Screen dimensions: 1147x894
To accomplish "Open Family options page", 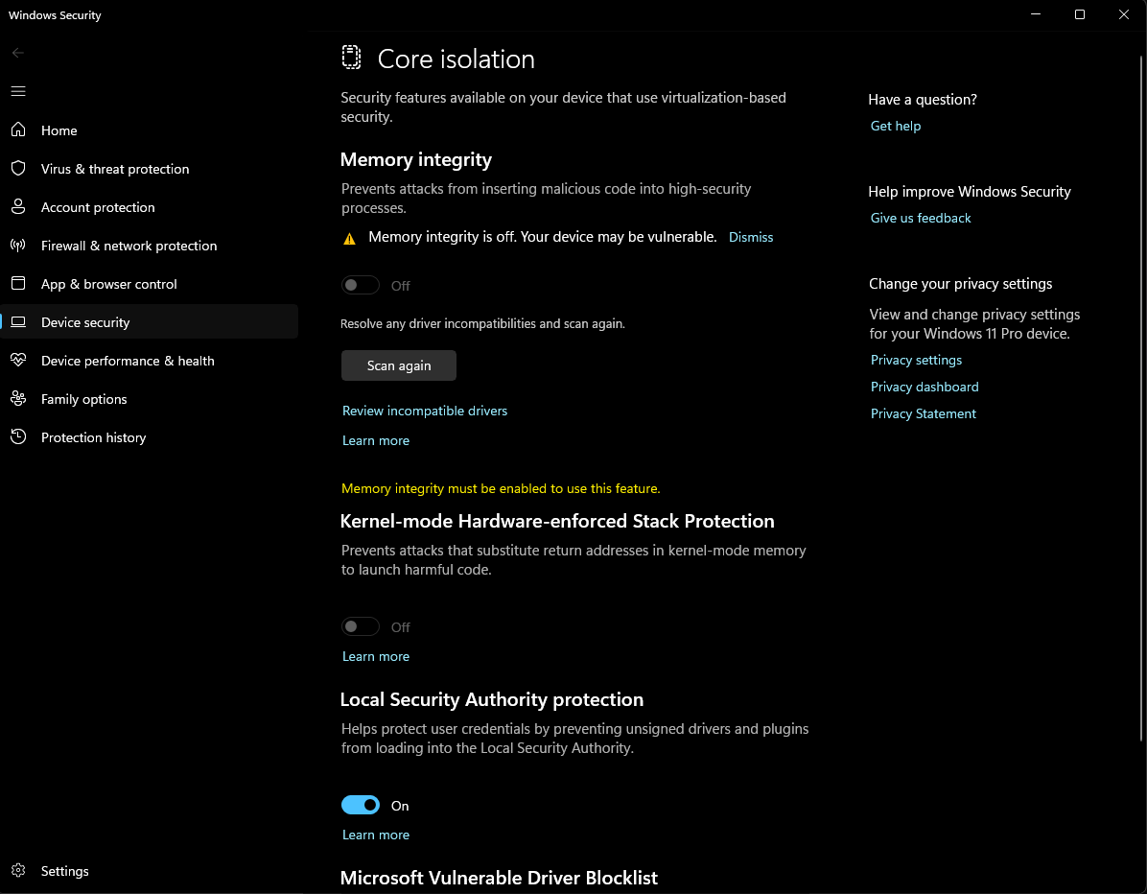I will pos(150,399).
